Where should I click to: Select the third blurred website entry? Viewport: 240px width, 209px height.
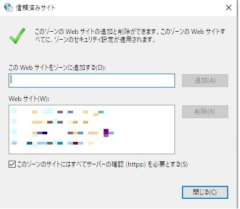coord(63,133)
